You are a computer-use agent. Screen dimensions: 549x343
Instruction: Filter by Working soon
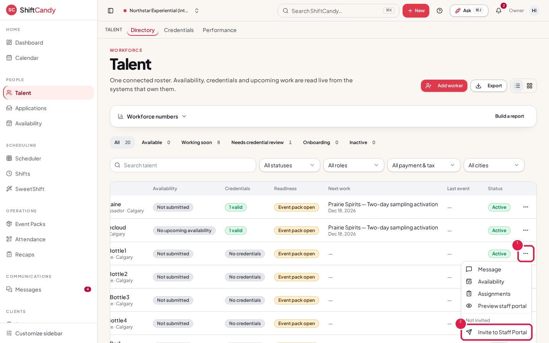click(201, 143)
